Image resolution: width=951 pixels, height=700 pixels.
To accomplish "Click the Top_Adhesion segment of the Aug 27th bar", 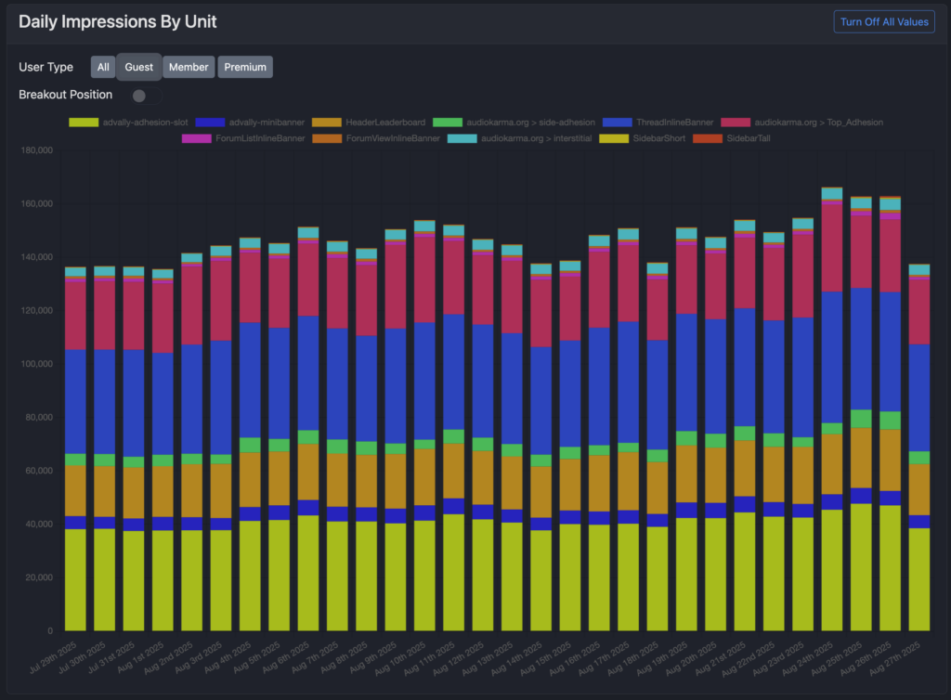I will pyautogui.click(x=919, y=312).
